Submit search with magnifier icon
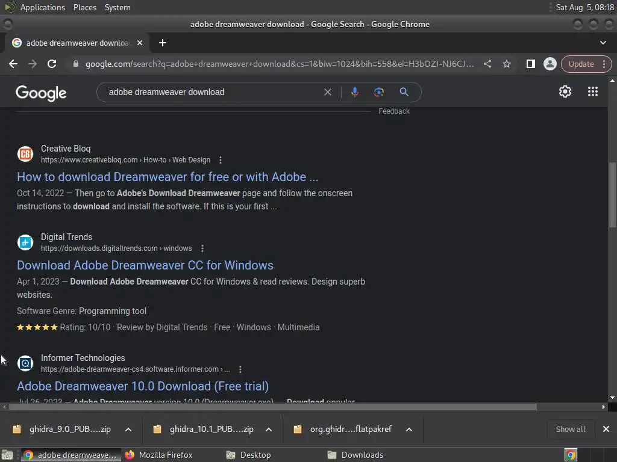 pos(404,92)
